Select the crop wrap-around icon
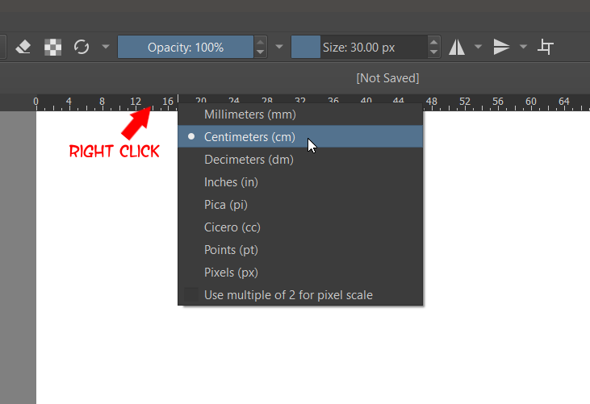 point(546,47)
